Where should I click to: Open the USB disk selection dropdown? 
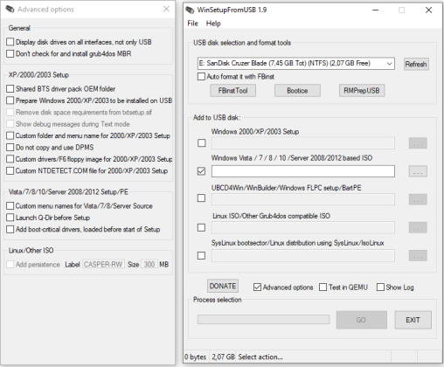296,63
